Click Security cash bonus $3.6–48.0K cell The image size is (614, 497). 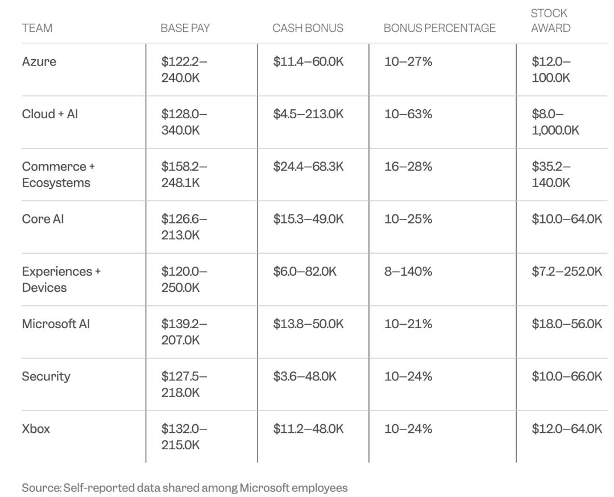(x=305, y=376)
